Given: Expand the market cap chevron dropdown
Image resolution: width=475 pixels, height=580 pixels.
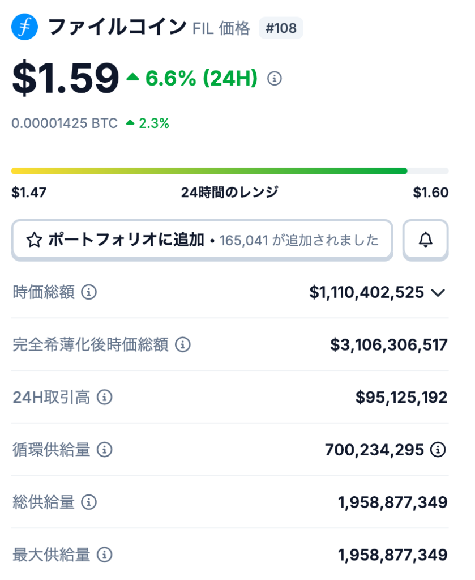Looking at the screenshot, I should coord(438,293).
